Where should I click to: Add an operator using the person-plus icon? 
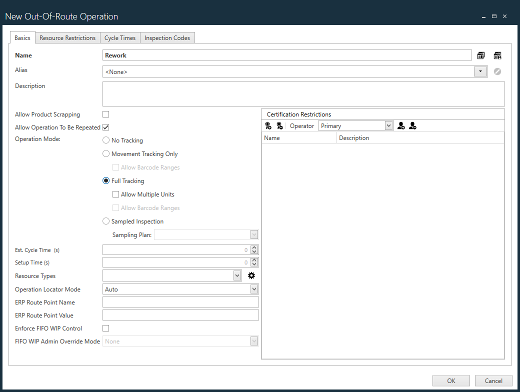400,125
